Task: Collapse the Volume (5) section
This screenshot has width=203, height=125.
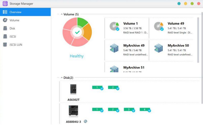Action: [x=62, y=14]
